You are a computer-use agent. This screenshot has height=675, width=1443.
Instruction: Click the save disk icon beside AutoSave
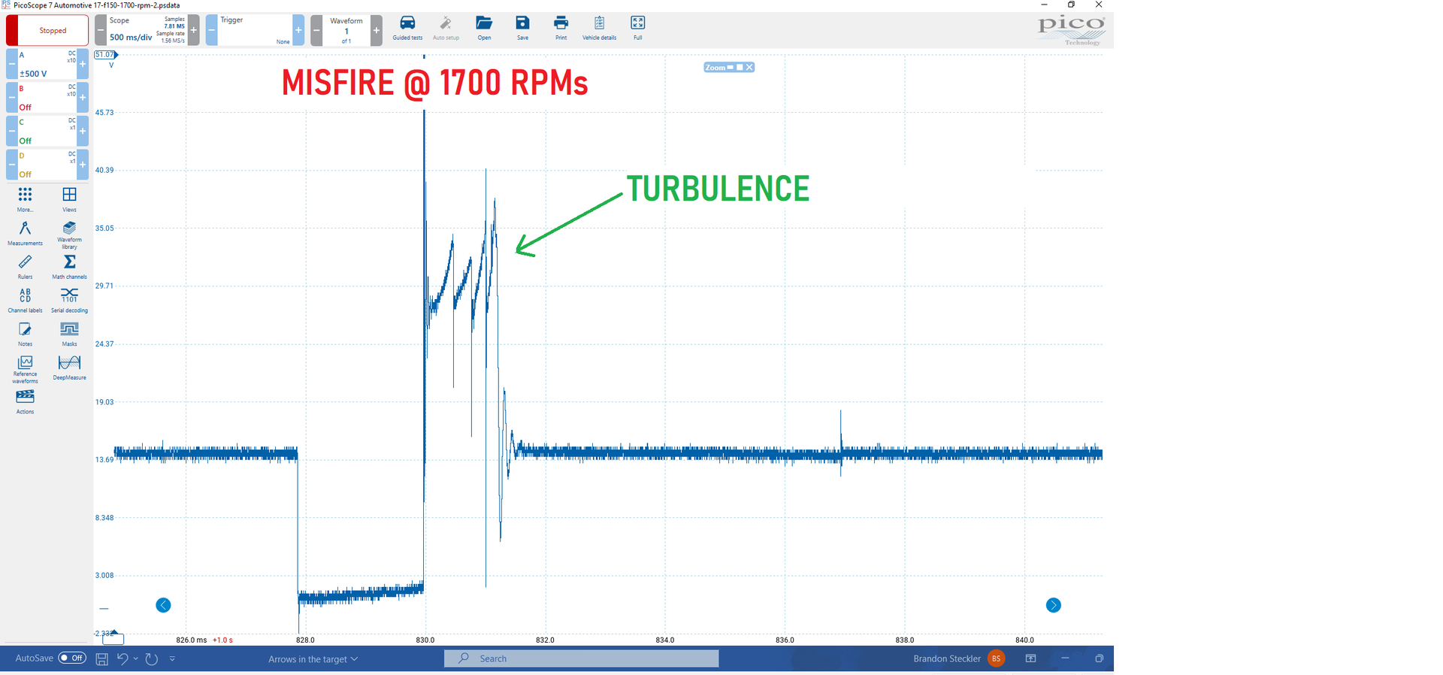[x=102, y=658]
